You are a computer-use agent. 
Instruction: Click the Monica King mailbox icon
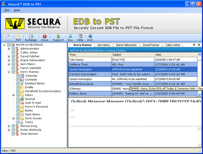coord(17,126)
